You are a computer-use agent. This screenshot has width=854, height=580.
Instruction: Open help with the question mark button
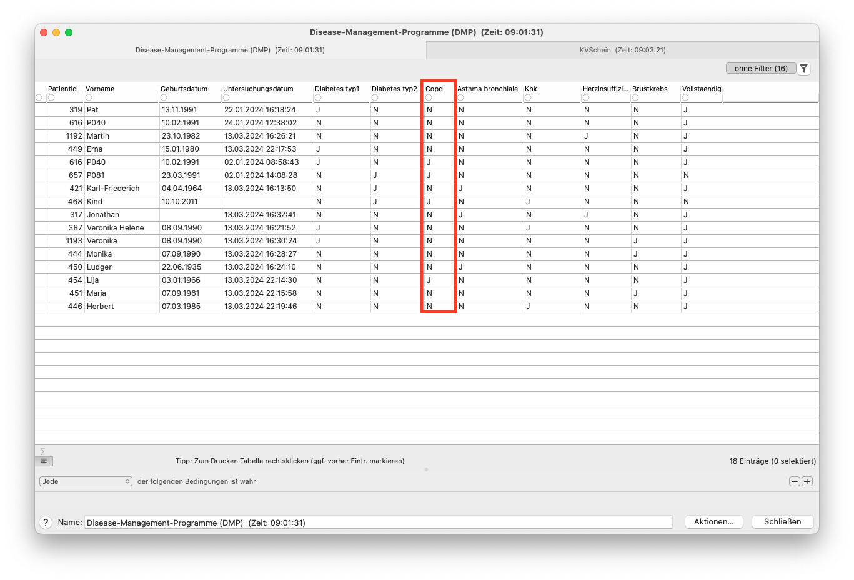click(x=46, y=523)
